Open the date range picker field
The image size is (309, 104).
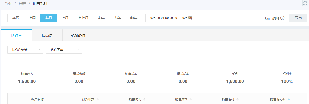(x=171, y=18)
